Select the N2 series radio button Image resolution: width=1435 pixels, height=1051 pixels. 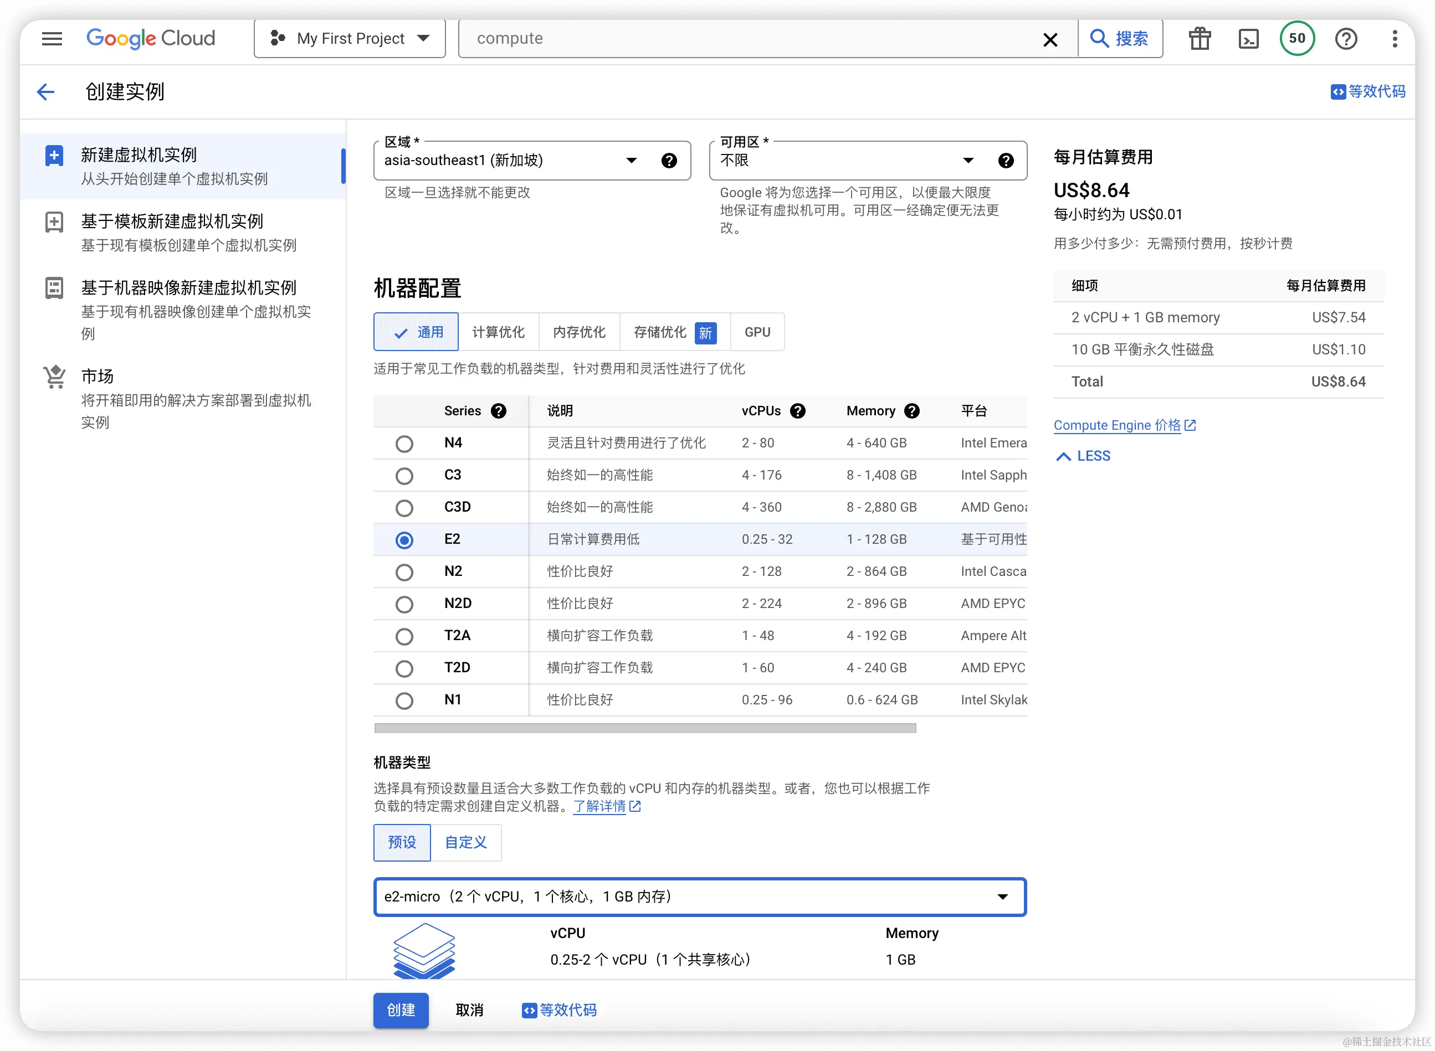pyautogui.click(x=404, y=572)
